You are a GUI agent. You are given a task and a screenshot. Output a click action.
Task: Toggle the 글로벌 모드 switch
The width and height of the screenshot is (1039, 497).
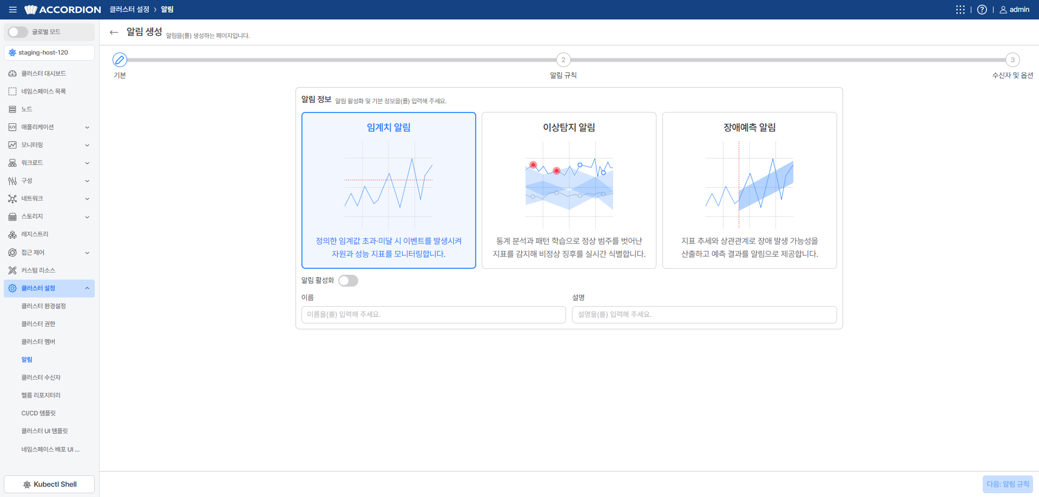pos(18,32)
